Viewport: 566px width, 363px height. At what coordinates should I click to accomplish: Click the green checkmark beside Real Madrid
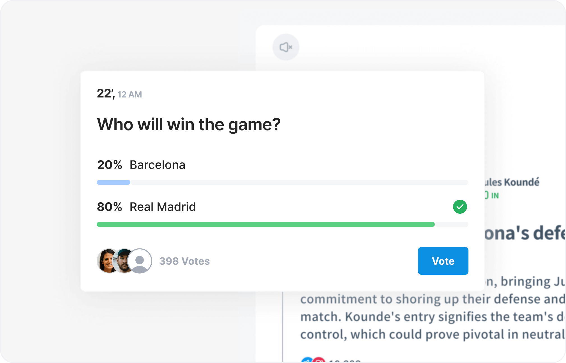tap(460, 207)
